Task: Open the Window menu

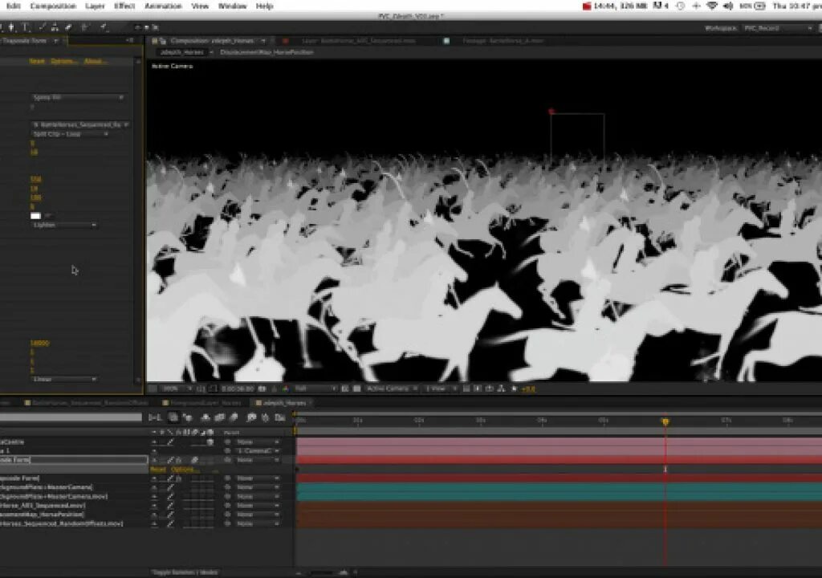Action: click(x=232, y=6)
